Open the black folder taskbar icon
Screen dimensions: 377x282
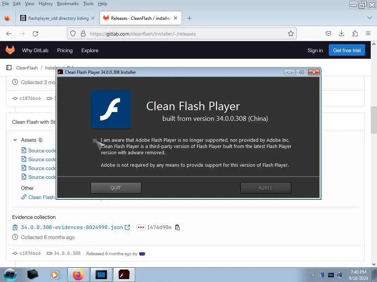pos(32,275)
